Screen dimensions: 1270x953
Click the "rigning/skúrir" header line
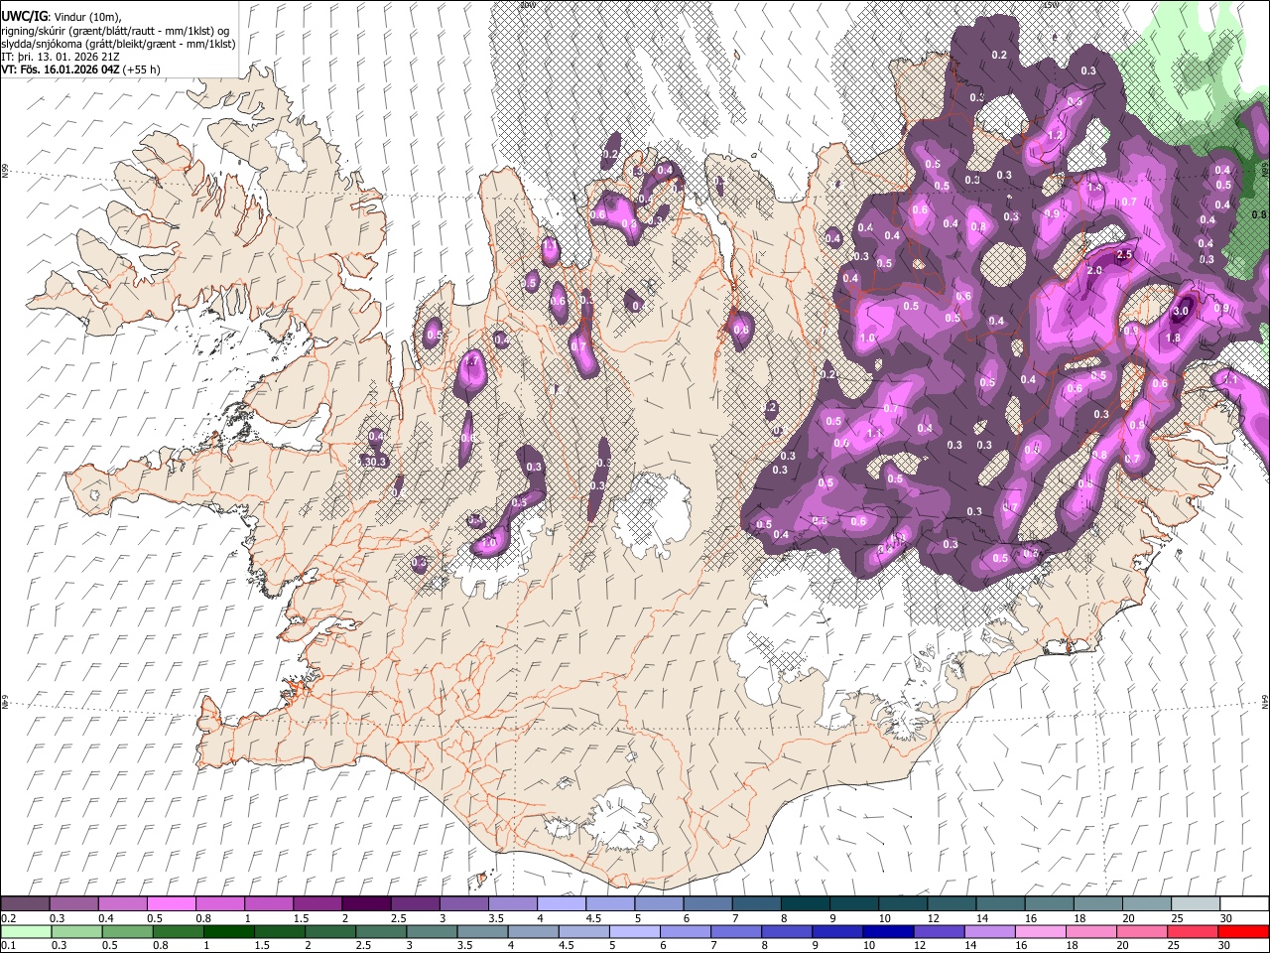117,31
